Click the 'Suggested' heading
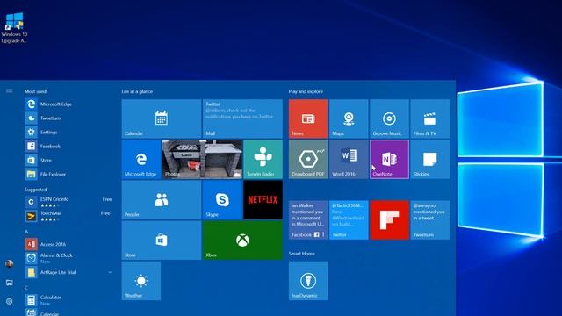The height and width of the screenshot is (316, 562). pos(35,190)
